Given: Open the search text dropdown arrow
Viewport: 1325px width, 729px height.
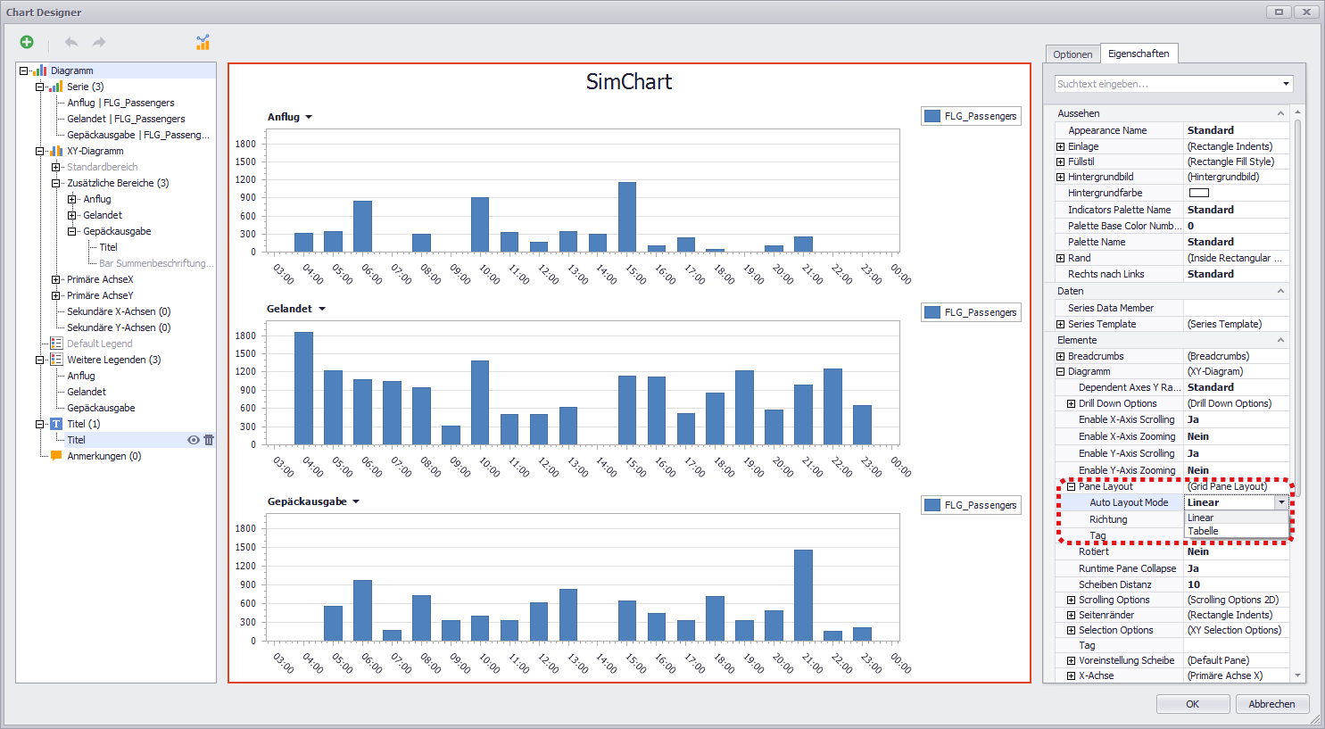Looking at the screenshot, I should tap(1286, 84).
